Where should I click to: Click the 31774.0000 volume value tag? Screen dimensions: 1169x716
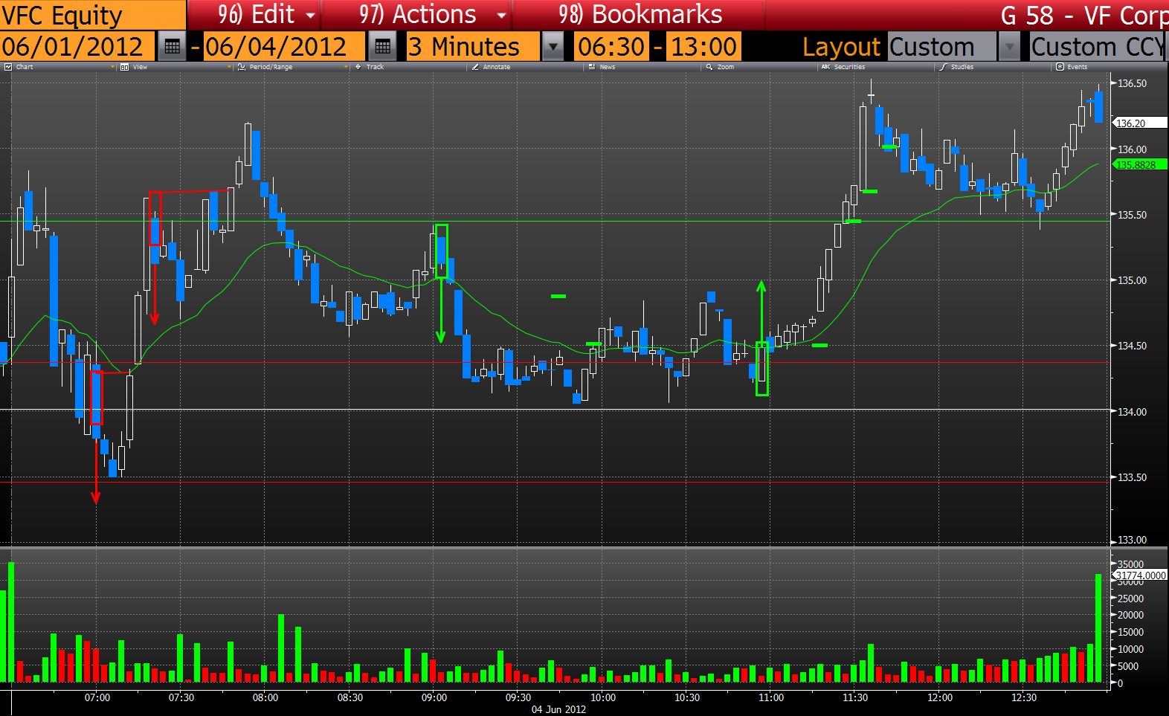pyautogui.click(x=1140, y=575)
